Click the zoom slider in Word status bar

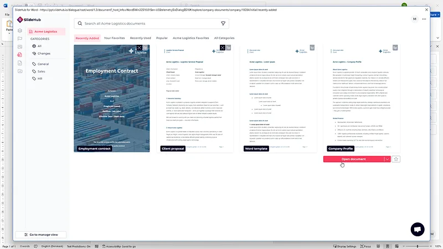pyautogui.click(x=418, y=246)
